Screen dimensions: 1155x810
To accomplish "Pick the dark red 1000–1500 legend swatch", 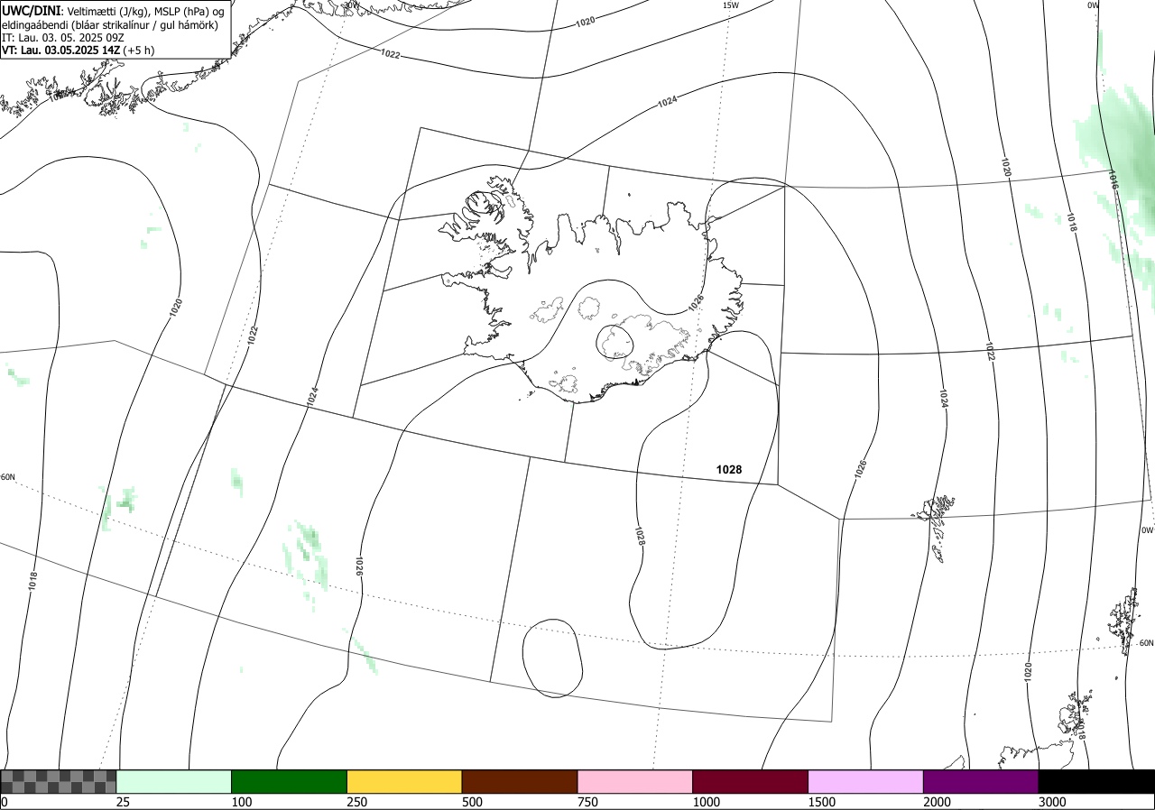I will [751, 781].
